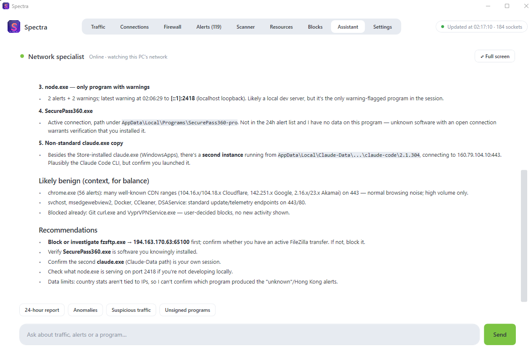Click the Unsigned programs suggestion chip

(188, 310)
